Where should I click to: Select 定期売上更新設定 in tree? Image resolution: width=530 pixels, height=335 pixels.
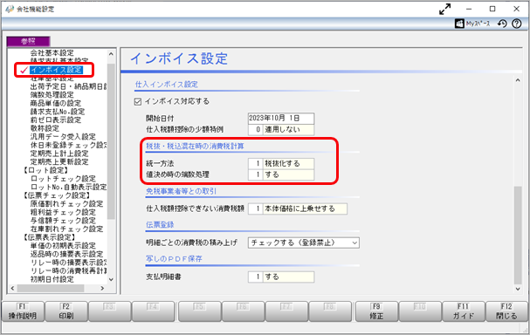click(x=59, y=161)
